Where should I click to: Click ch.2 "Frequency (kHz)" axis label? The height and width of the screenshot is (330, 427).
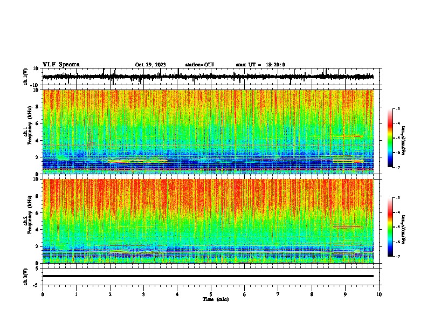(x=30, y=215)
